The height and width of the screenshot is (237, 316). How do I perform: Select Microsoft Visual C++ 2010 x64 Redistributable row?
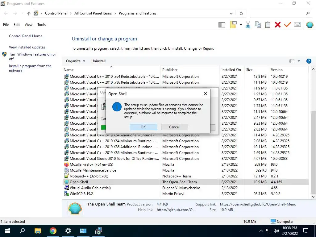pos(185,77)
